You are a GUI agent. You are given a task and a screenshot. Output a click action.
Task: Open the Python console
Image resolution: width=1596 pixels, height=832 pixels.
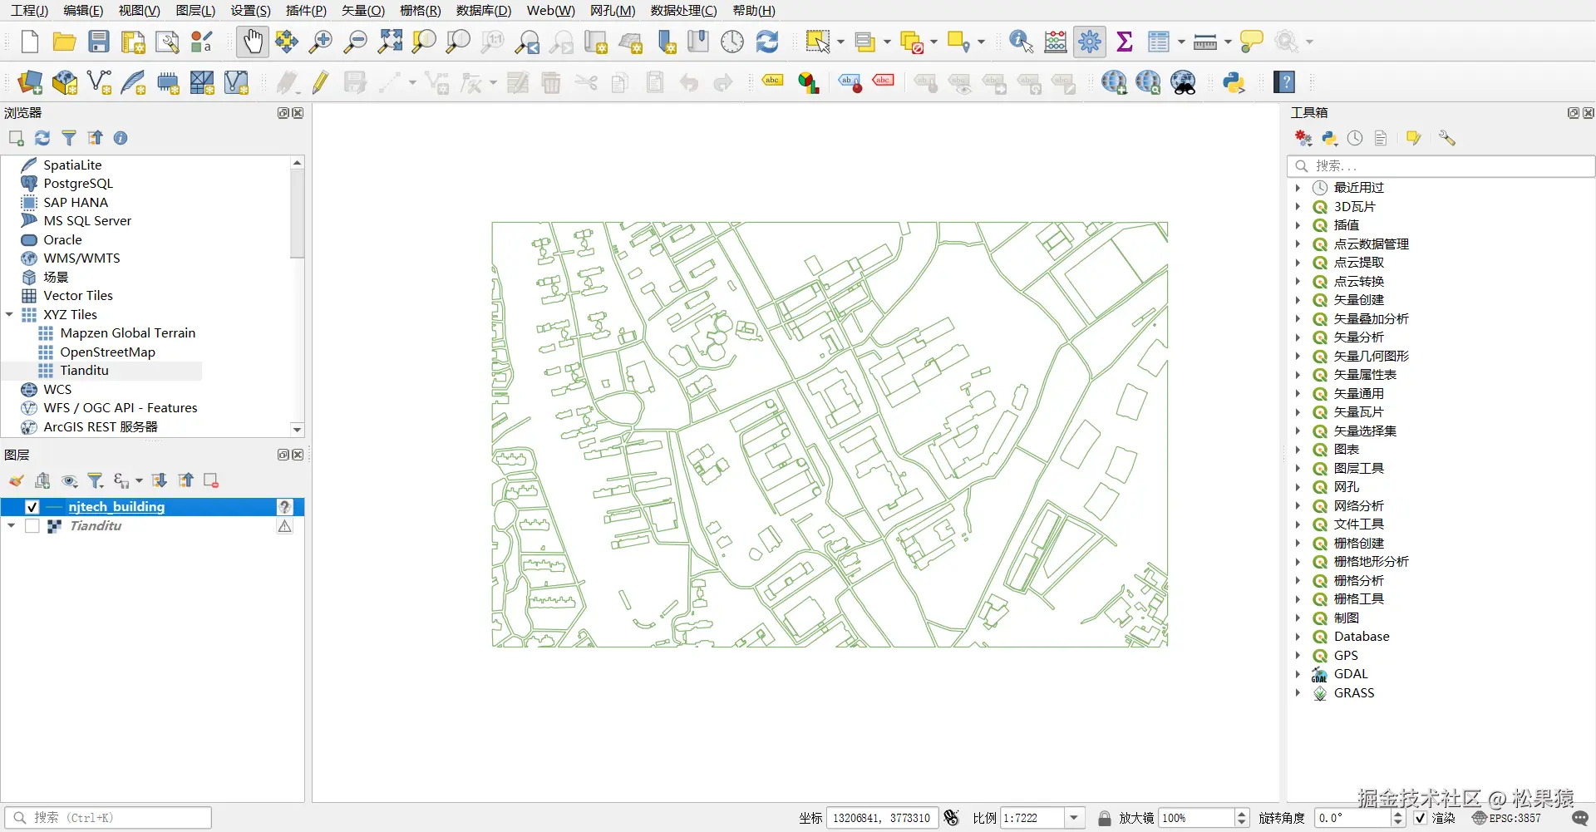click(x=1234, y=82)
